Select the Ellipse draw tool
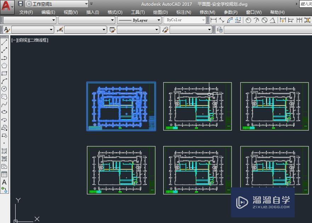 click(x=4, y=112)
